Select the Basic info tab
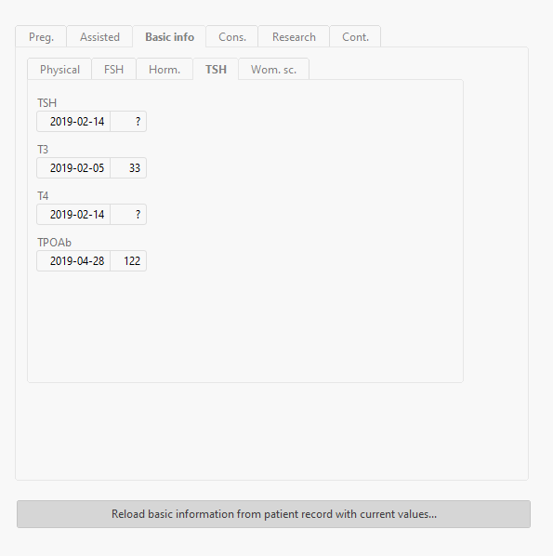Viewport: 553px width, 556px height. coord(169,36)
